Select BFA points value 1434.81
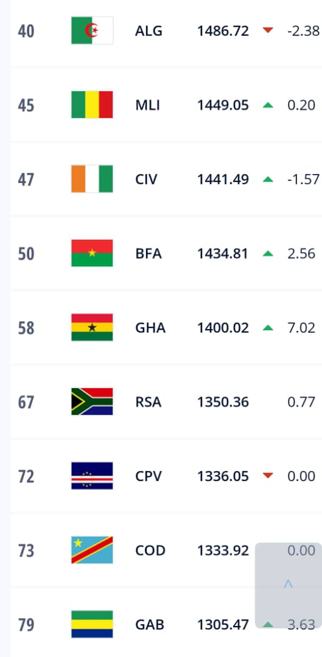 pos(223,254)
